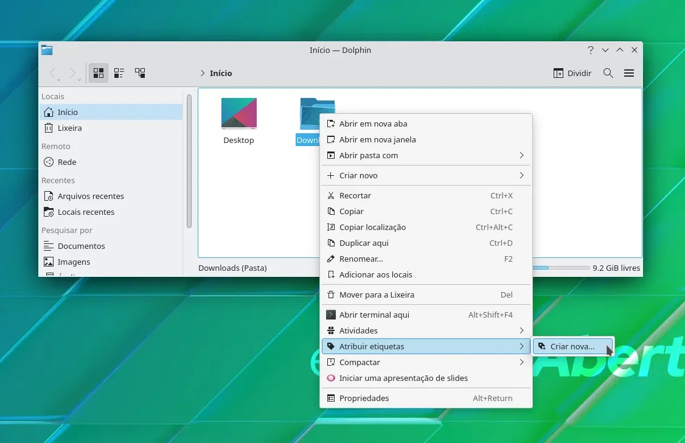This screenshot has width=685, height=443.
Task: Click the Arquivos recentes icon
Action: coord(49,196)
